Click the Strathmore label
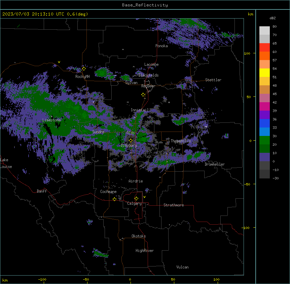Screen dimensions: 290x284 pos(174,205)
